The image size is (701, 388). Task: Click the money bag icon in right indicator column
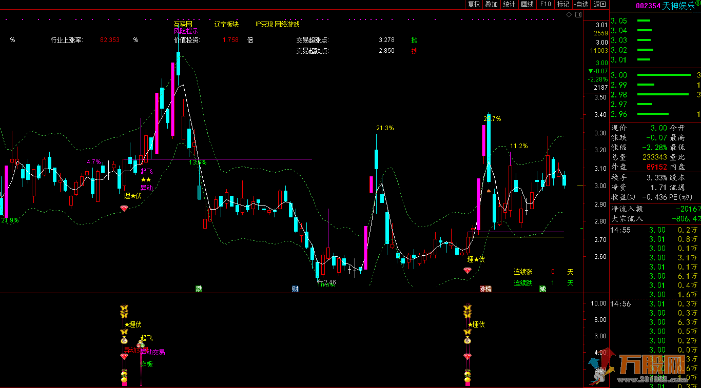point(467,340)
